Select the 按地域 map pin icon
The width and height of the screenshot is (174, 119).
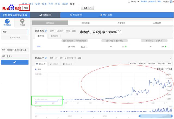22,21
